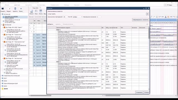
Task: Click the Остаток column header in dialog
Action: coord(135,28)
